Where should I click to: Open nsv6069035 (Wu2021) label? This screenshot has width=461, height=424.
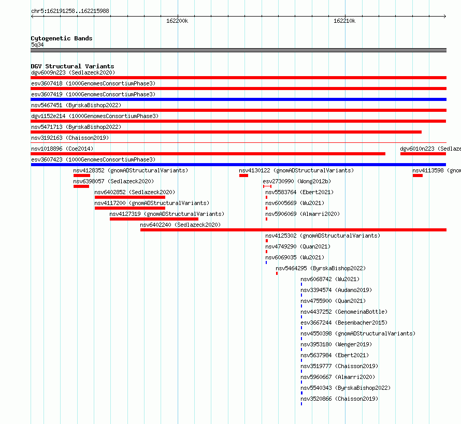(x=295, y=257)
